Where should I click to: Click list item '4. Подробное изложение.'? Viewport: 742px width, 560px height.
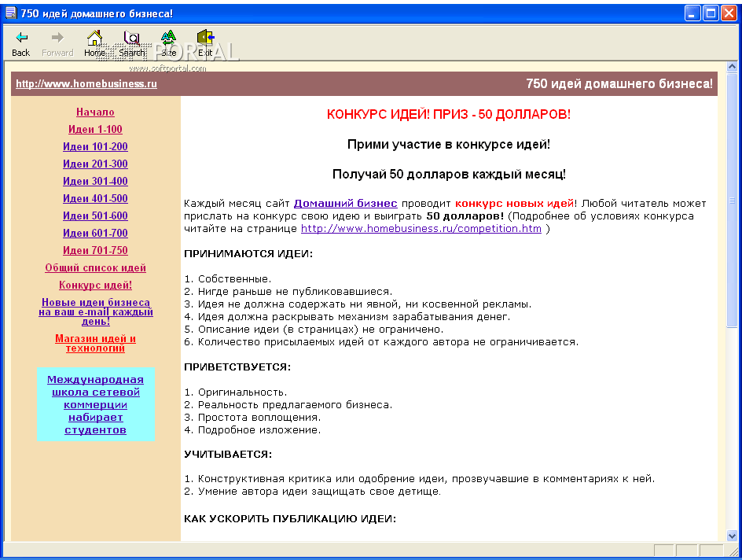click(x=252, y=429)
